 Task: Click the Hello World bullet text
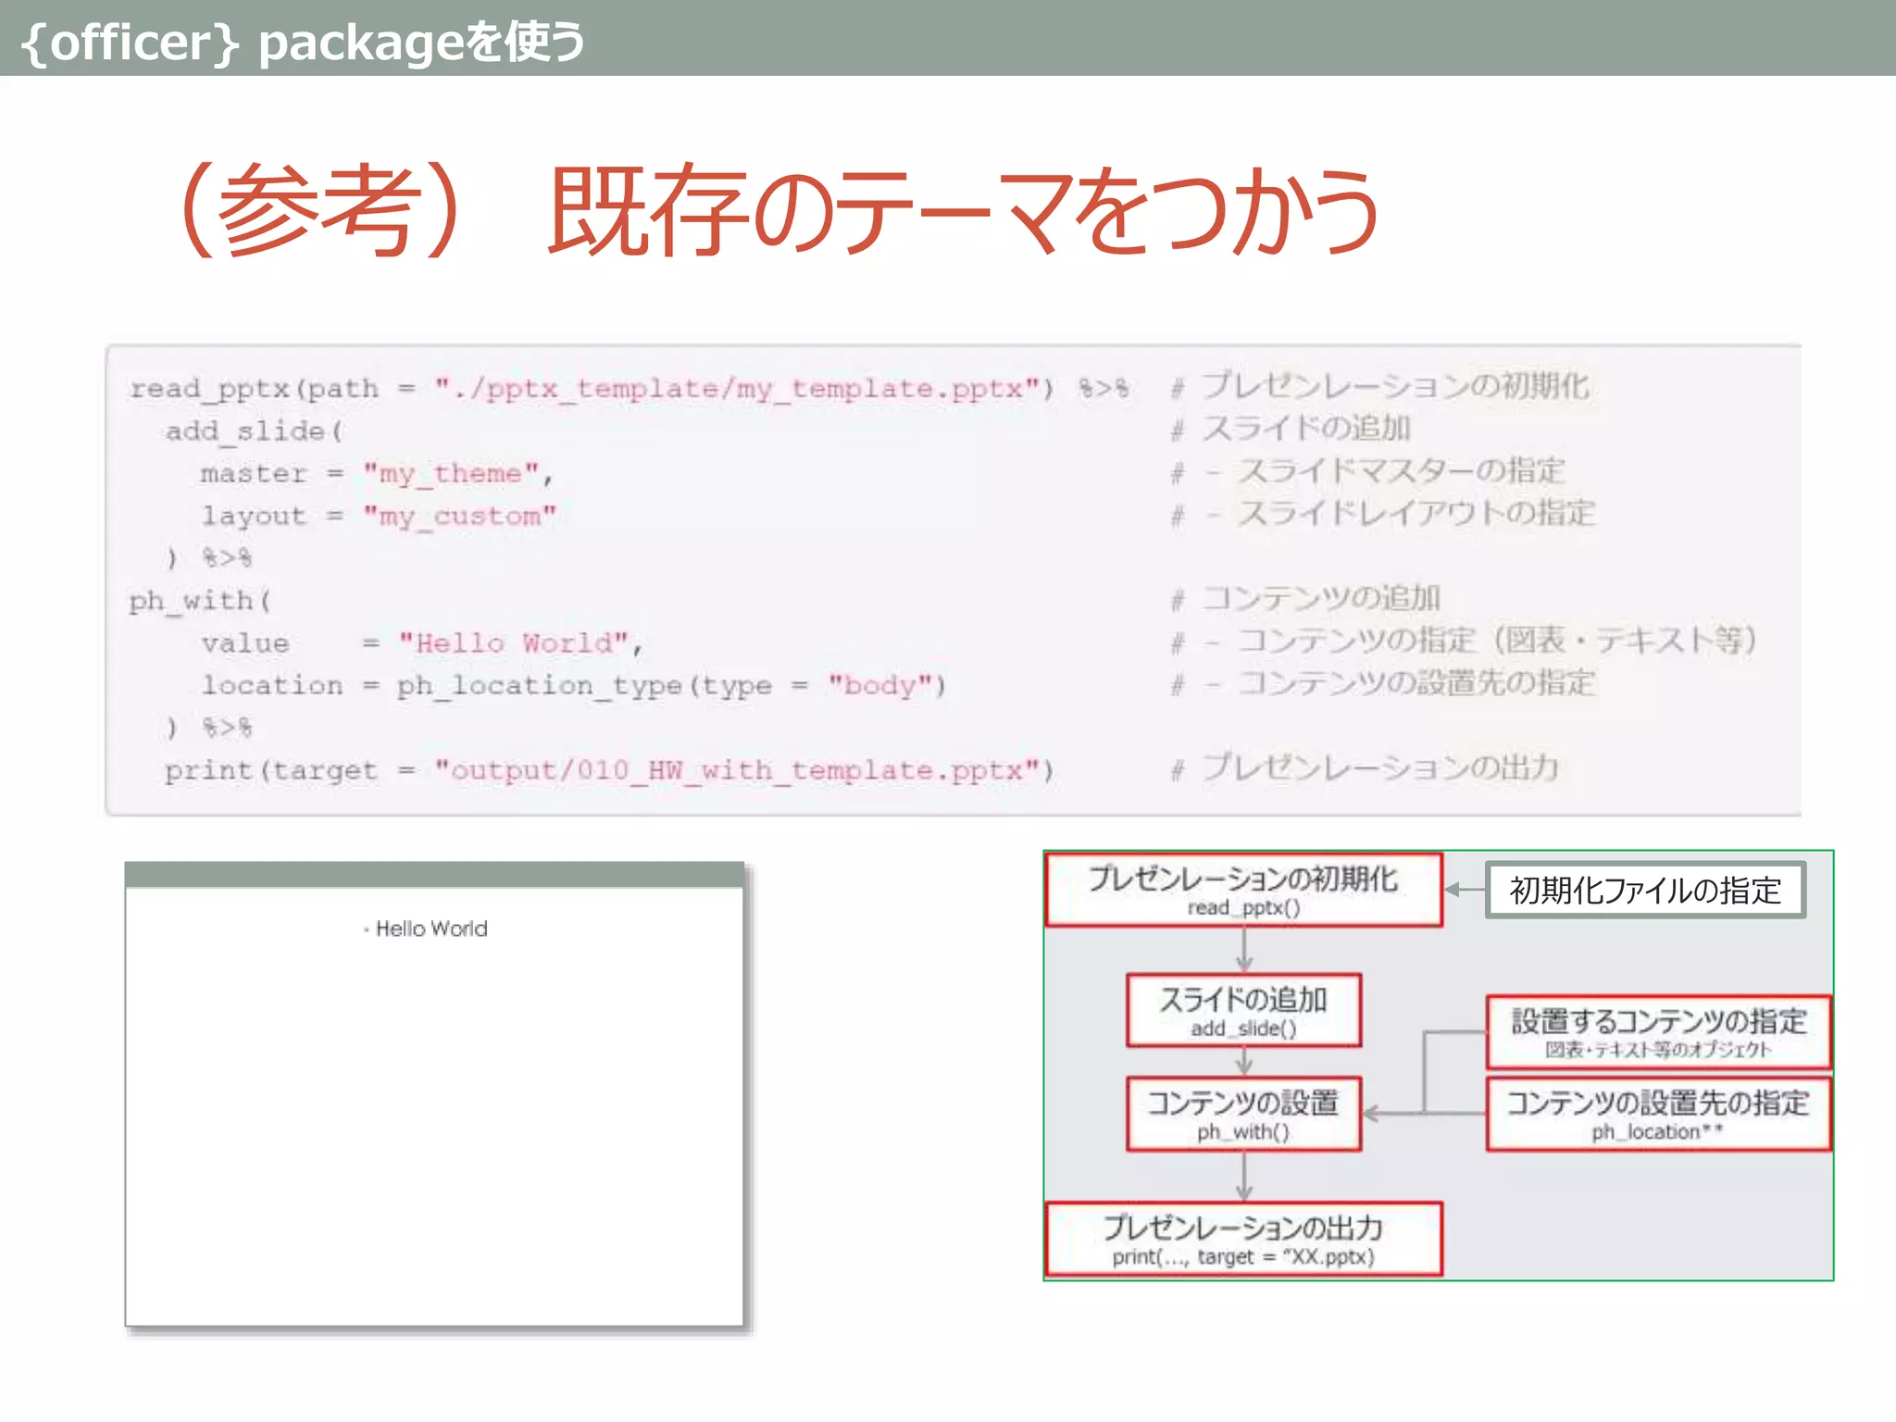tap(430, 929)
